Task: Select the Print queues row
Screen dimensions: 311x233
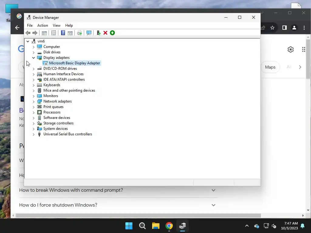Action: [x=53, y=107]
